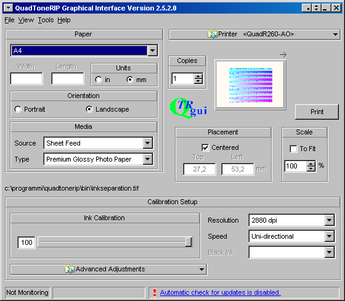Open the Speed Uni-directional dropdown
The width and height of the screenshot is (345, 301).
click(330, 236)
